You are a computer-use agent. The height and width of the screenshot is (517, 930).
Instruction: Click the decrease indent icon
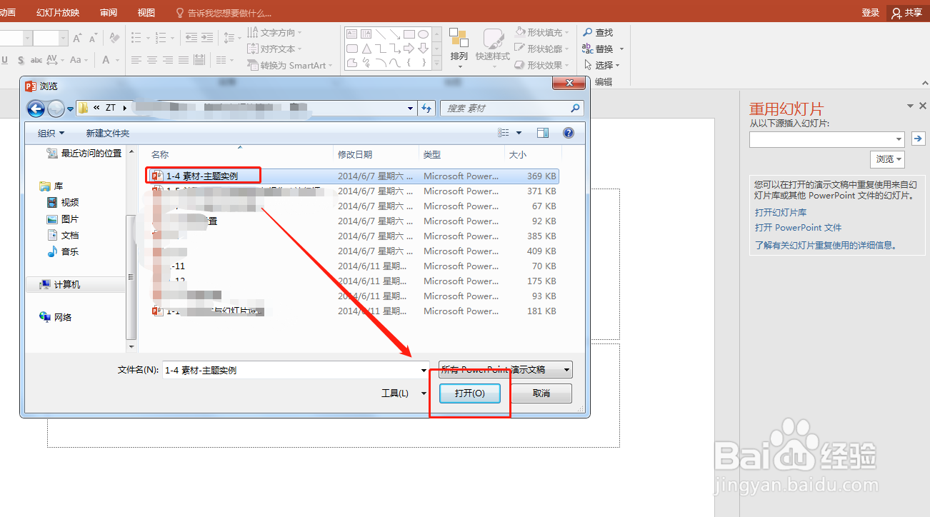(x=191, y=38)
